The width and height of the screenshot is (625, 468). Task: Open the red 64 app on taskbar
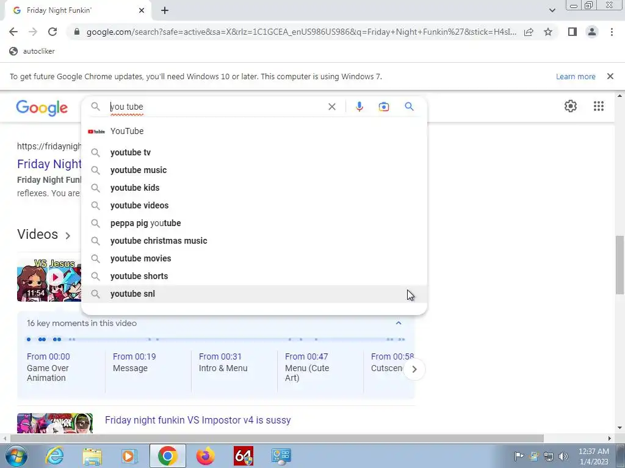pyautogui.click(x=244, y=456)
